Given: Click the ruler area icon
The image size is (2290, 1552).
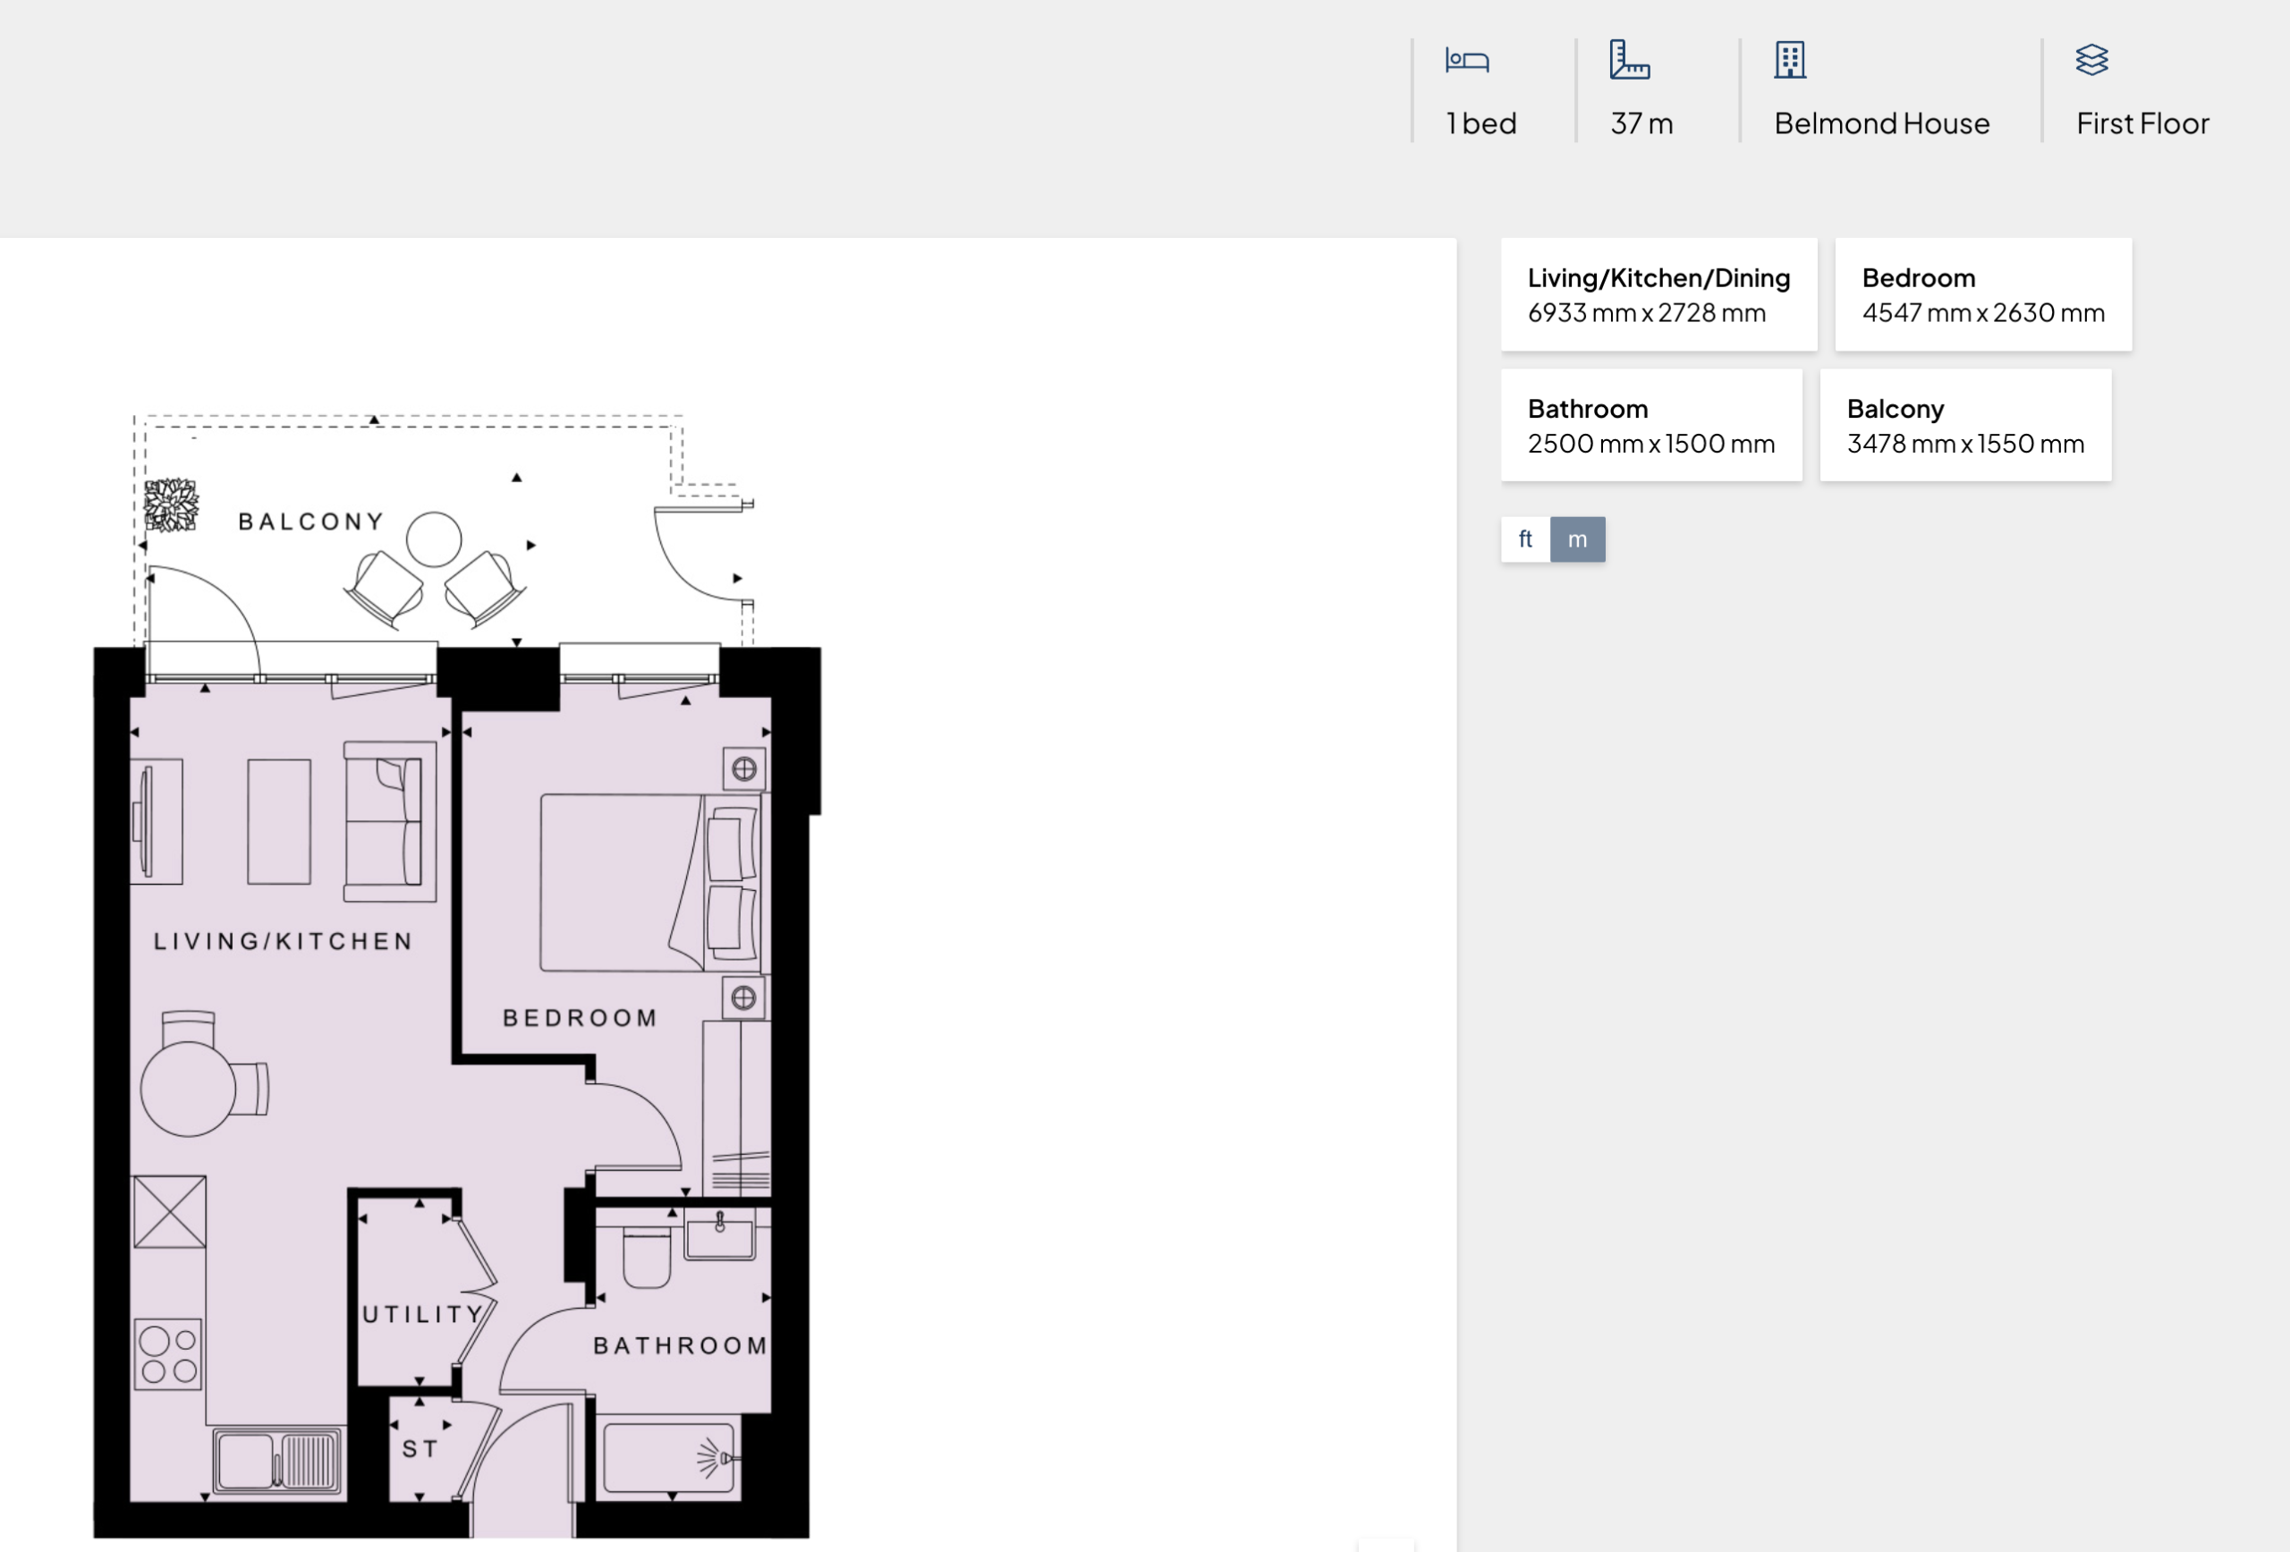Looking at the screenshot, I should (1629, 60).
